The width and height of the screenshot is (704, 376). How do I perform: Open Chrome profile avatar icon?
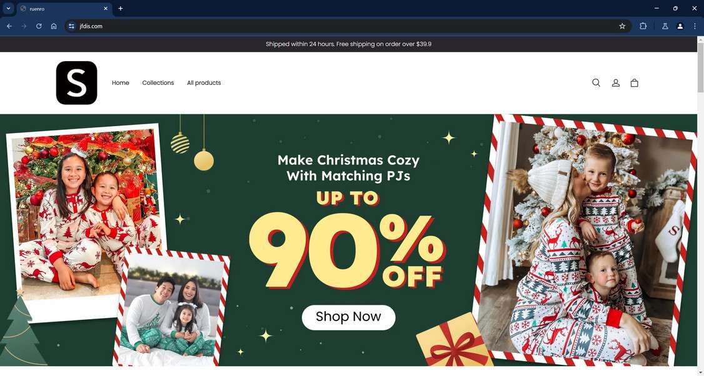(x=680, y=26)
